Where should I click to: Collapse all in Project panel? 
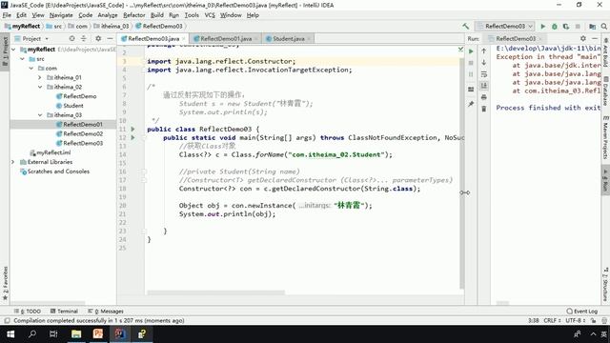(x=84, y=38)
